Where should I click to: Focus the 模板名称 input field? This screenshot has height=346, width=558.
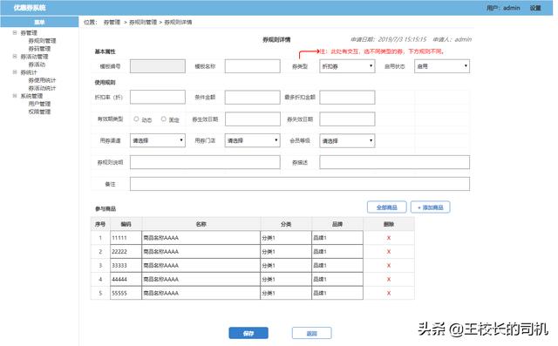point(252,66)
